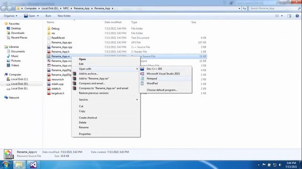The image size is (302, 169).
Task: Click Search Rename_App input field
Action: pyautogui.click(x=275, y=8)
